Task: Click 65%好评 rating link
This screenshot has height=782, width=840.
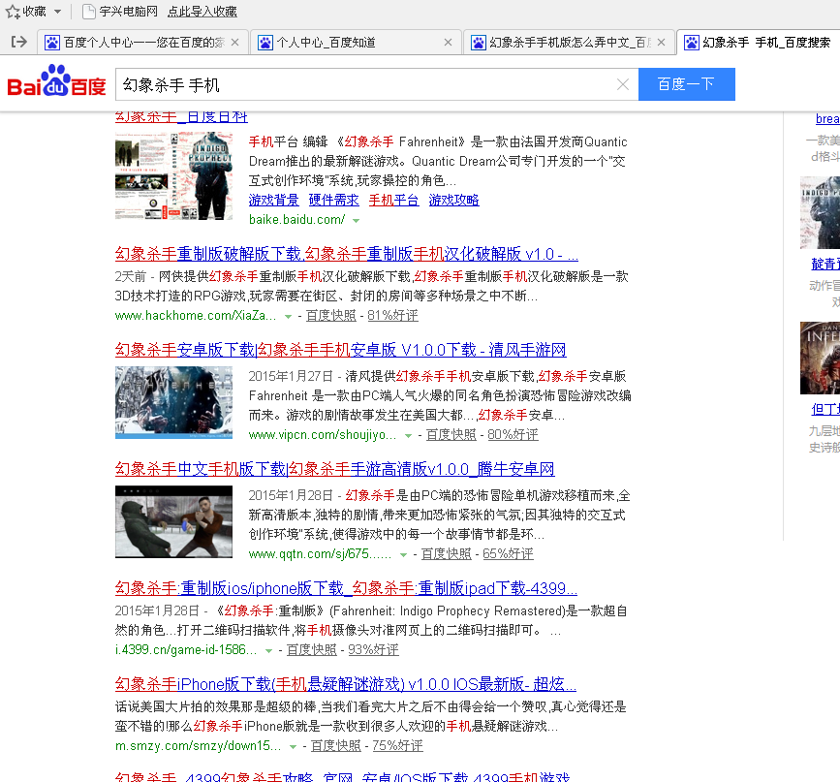Action: (508, 553)
